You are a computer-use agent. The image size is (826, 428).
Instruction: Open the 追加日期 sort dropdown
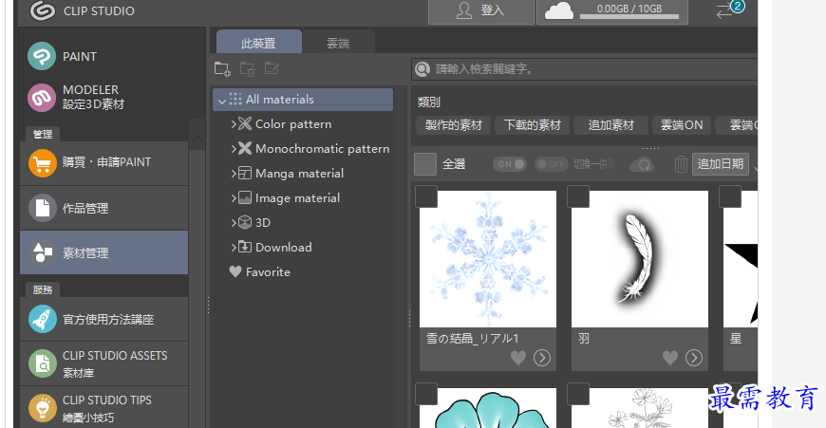pos(720,164)
